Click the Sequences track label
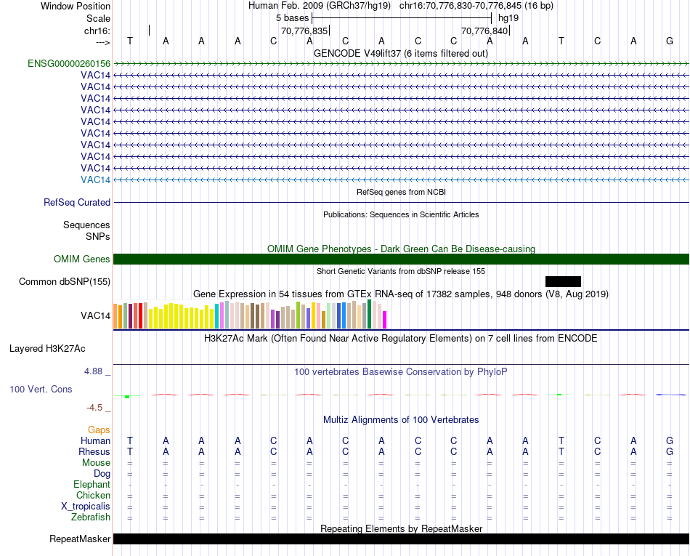 point(86,225)
